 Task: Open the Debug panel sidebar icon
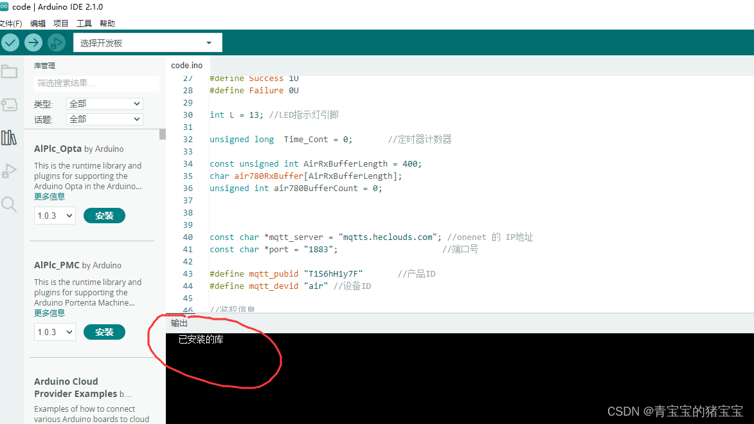click(10, 171)
